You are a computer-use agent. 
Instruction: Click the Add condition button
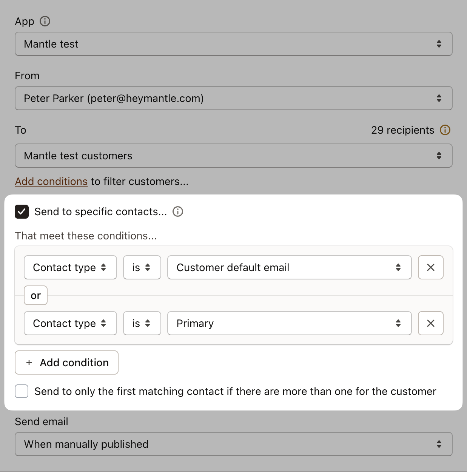[66, 362]
